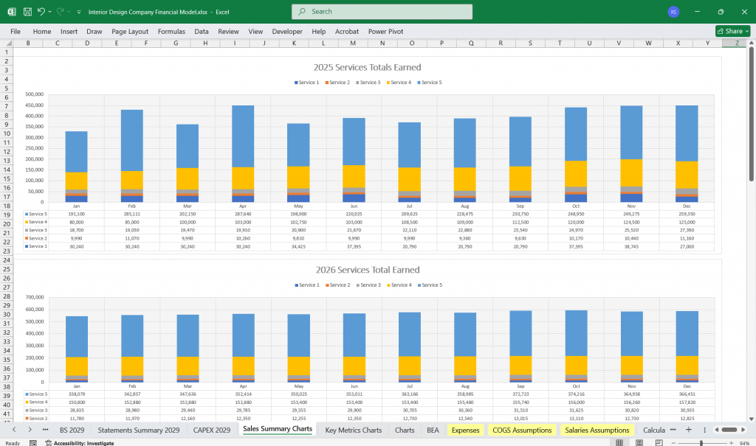Expand the Undo history dropdown arrow
Screen dimensions: 756x446
(x=50, y=12)
